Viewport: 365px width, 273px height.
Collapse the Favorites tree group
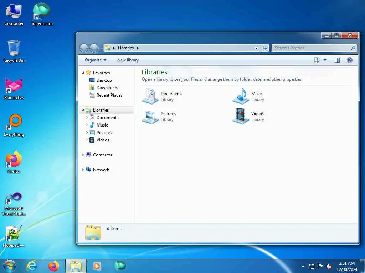83,73
